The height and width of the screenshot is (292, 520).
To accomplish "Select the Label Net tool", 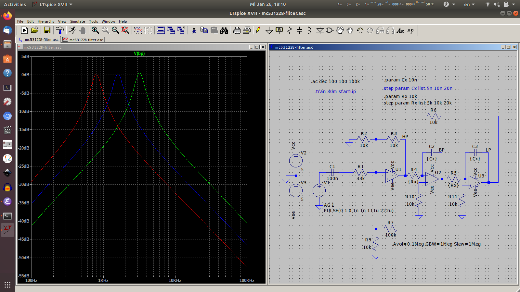I will 279,30.
